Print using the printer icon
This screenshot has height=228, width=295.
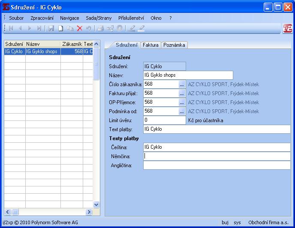tap(100, 28)
